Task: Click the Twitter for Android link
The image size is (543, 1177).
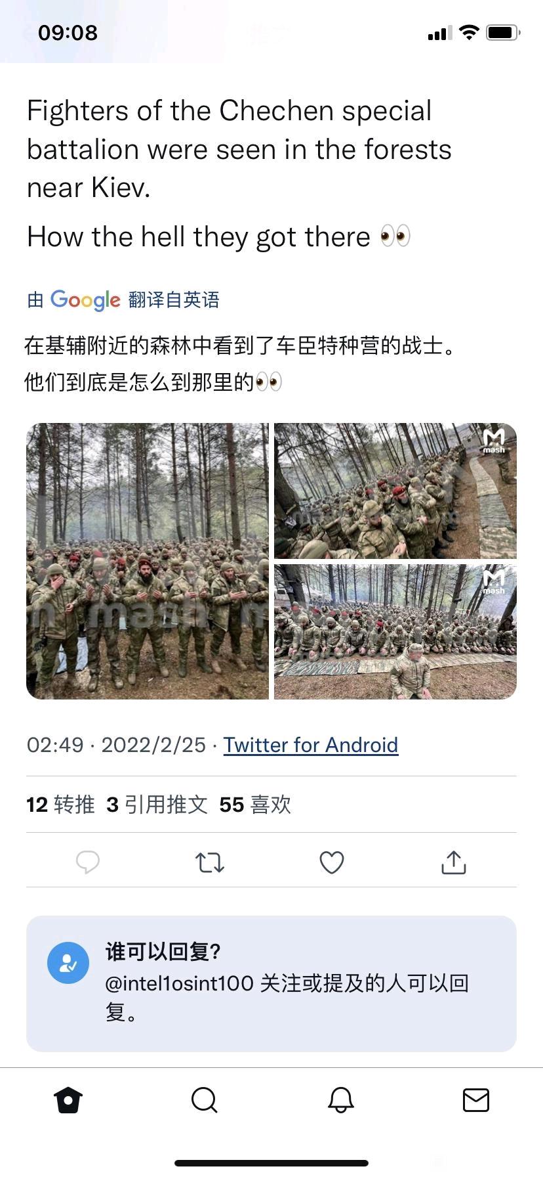Action: [x=311, y=745]
